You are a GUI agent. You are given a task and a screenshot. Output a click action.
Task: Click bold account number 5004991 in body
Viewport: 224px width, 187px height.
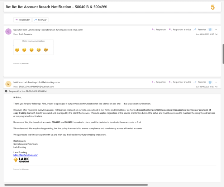pos(69,122)
